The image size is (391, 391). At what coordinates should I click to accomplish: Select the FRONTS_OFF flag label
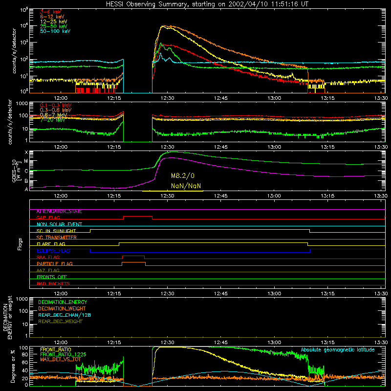(52, 277)
